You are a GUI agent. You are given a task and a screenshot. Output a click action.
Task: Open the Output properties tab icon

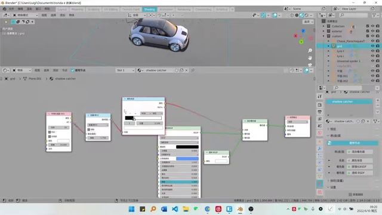320,112
